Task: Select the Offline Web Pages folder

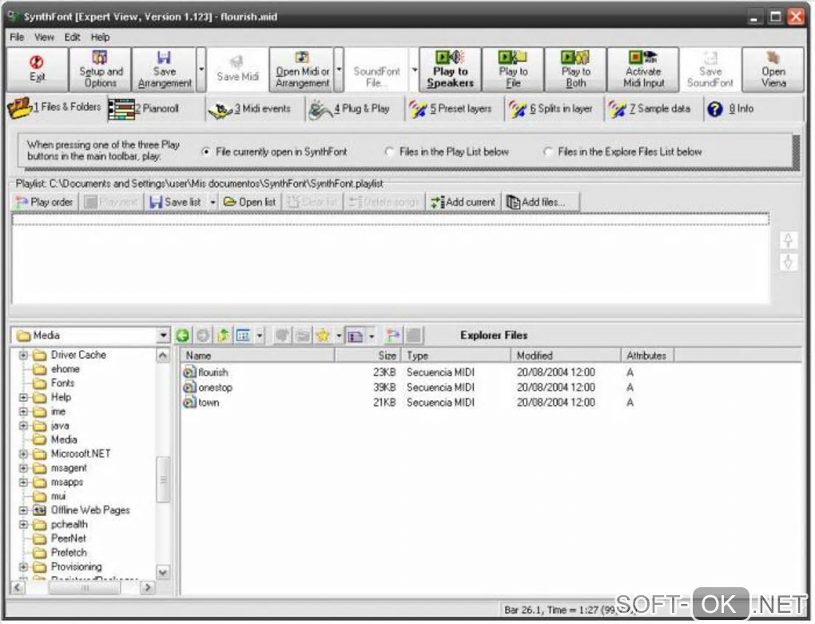Action: pos(90,511)
